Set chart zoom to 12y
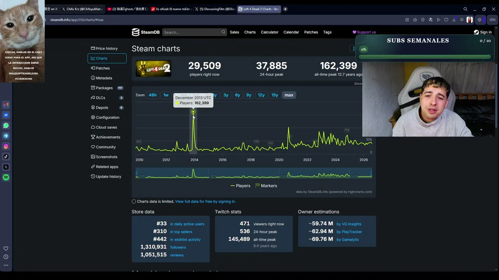 261,95
